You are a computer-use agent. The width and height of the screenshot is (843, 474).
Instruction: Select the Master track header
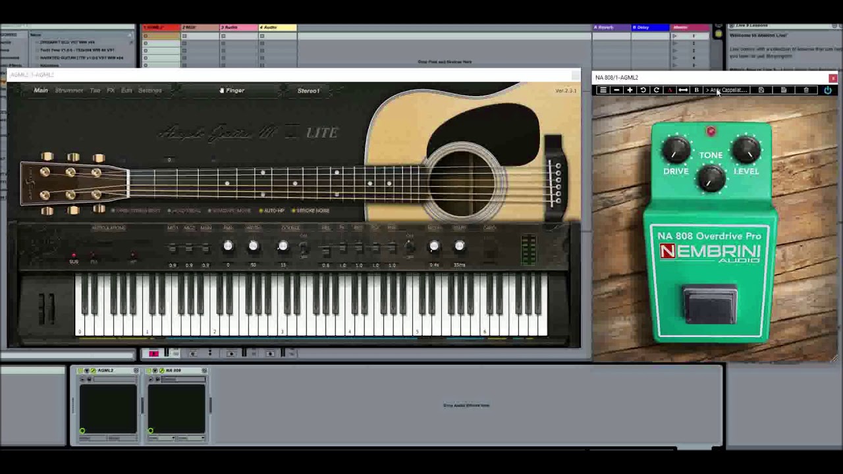pos(690,28)
